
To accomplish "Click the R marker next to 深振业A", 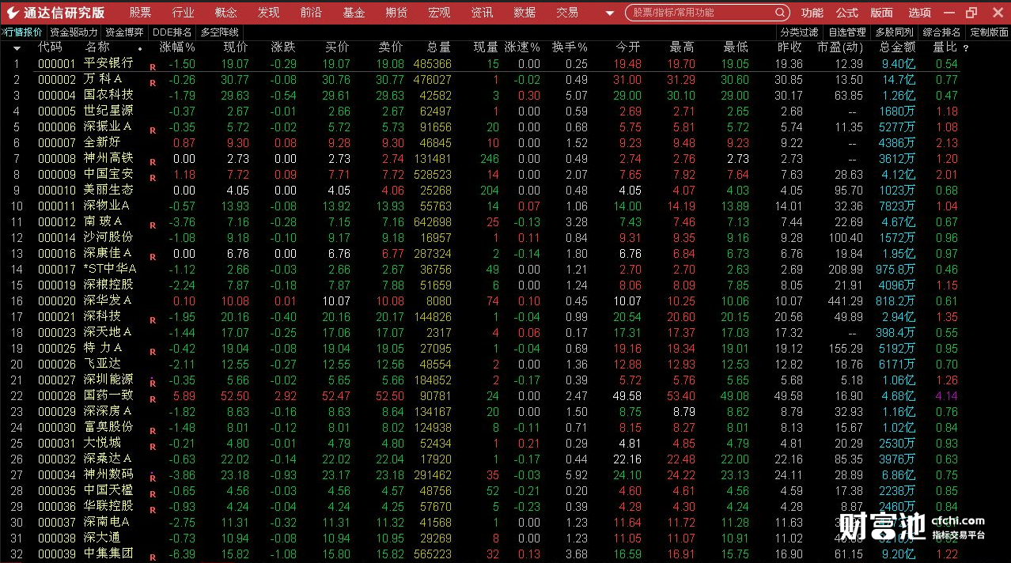I will pos(153,130).
